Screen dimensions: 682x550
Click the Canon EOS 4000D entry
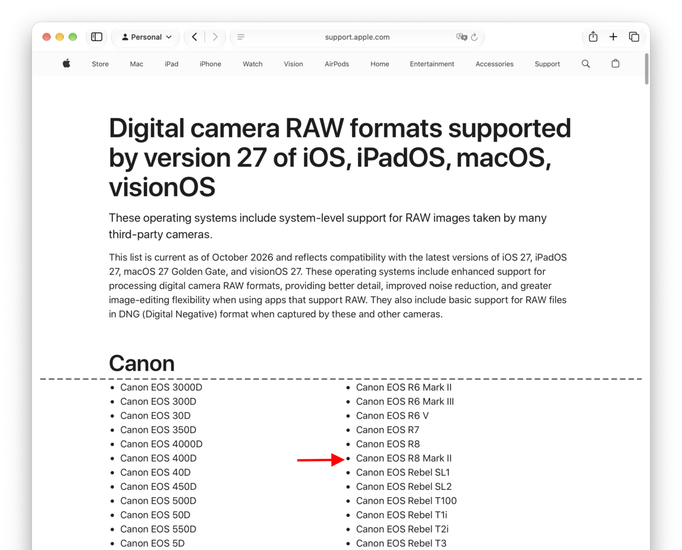coord(161,444)
